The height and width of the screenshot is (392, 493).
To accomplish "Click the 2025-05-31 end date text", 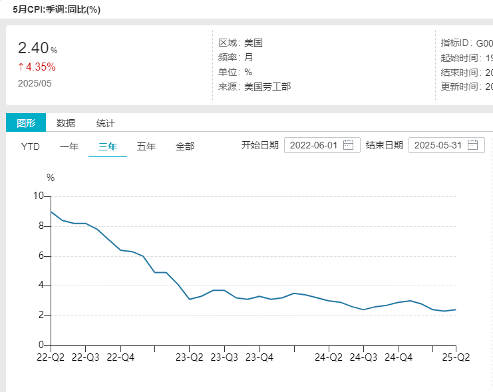I will tap(438, 146).
